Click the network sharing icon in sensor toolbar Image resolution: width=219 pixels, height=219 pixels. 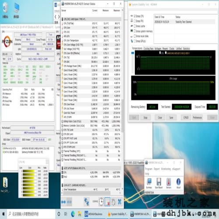(87, 202)
